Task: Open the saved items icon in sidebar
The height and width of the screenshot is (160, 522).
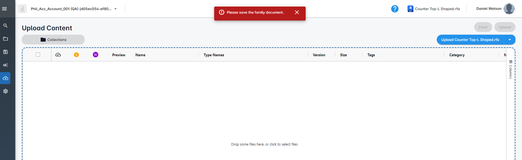Action: pyautogui.click(x=5, y=52)
